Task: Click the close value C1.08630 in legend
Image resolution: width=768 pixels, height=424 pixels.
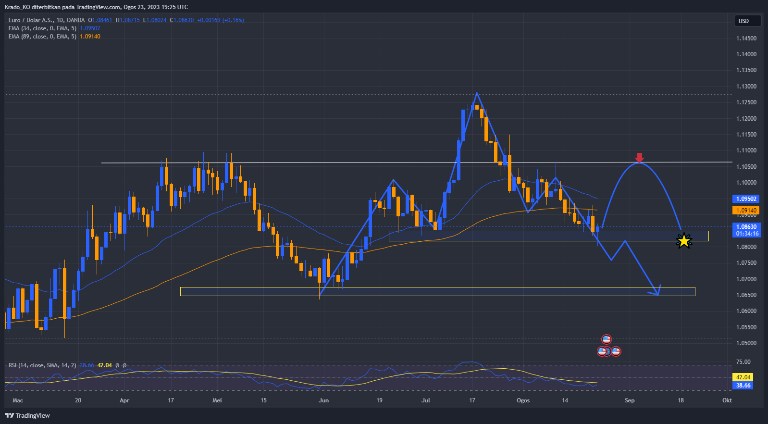Action: [182, 20]
